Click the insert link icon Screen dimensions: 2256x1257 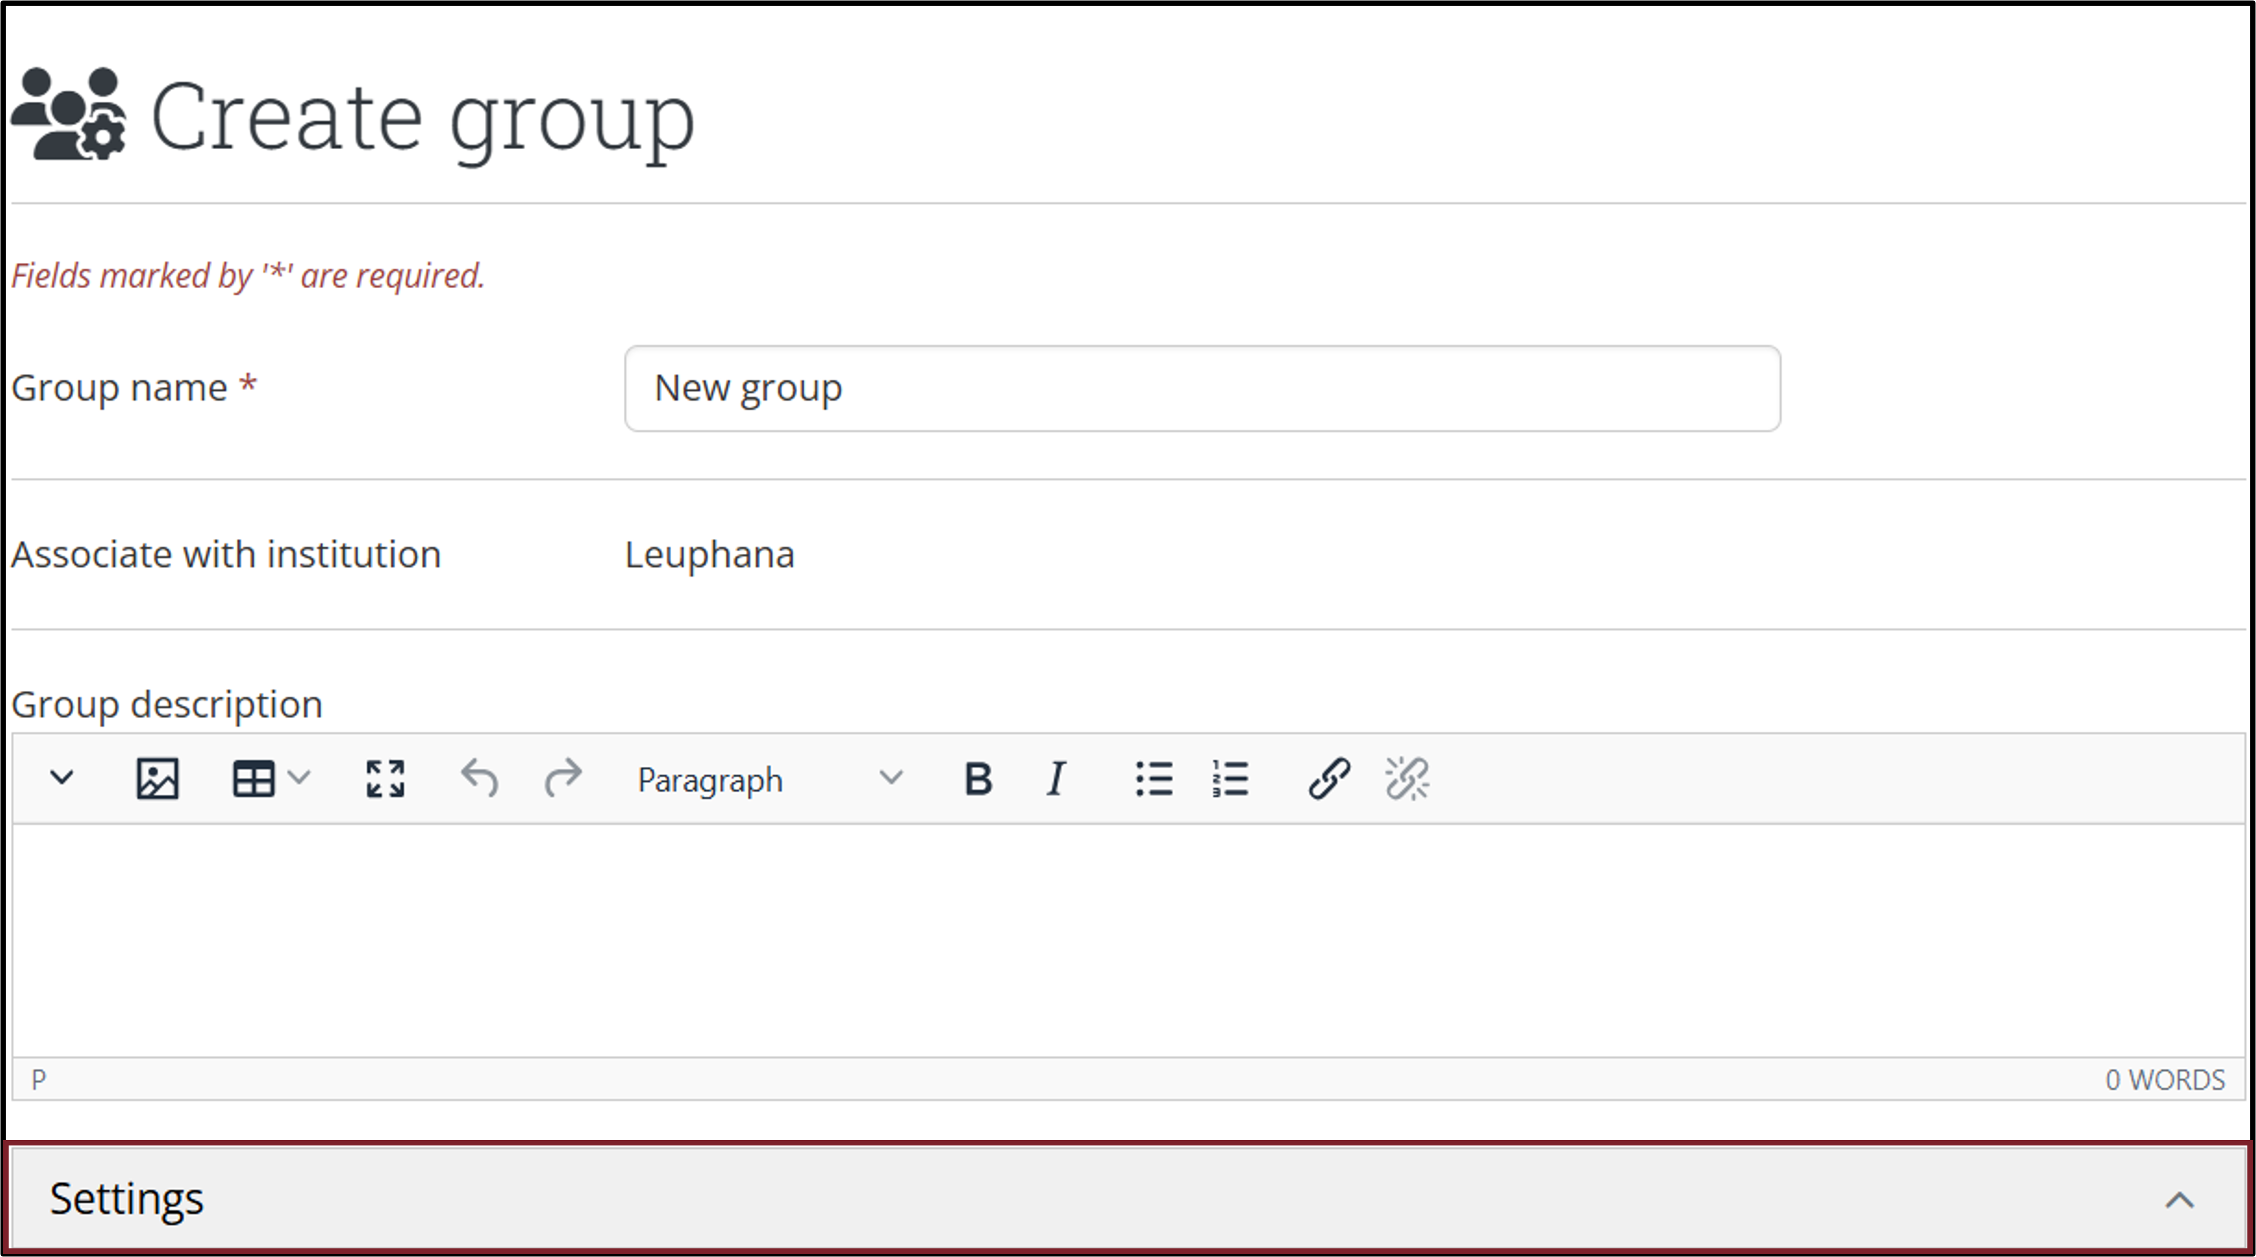click(1328, 778)
